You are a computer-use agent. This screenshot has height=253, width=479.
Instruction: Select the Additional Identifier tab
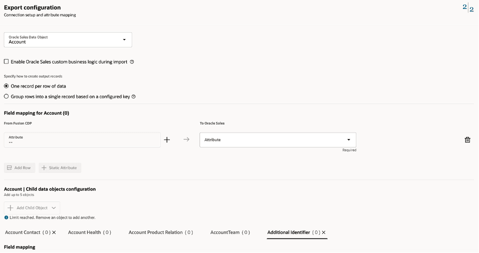[294, 232]
